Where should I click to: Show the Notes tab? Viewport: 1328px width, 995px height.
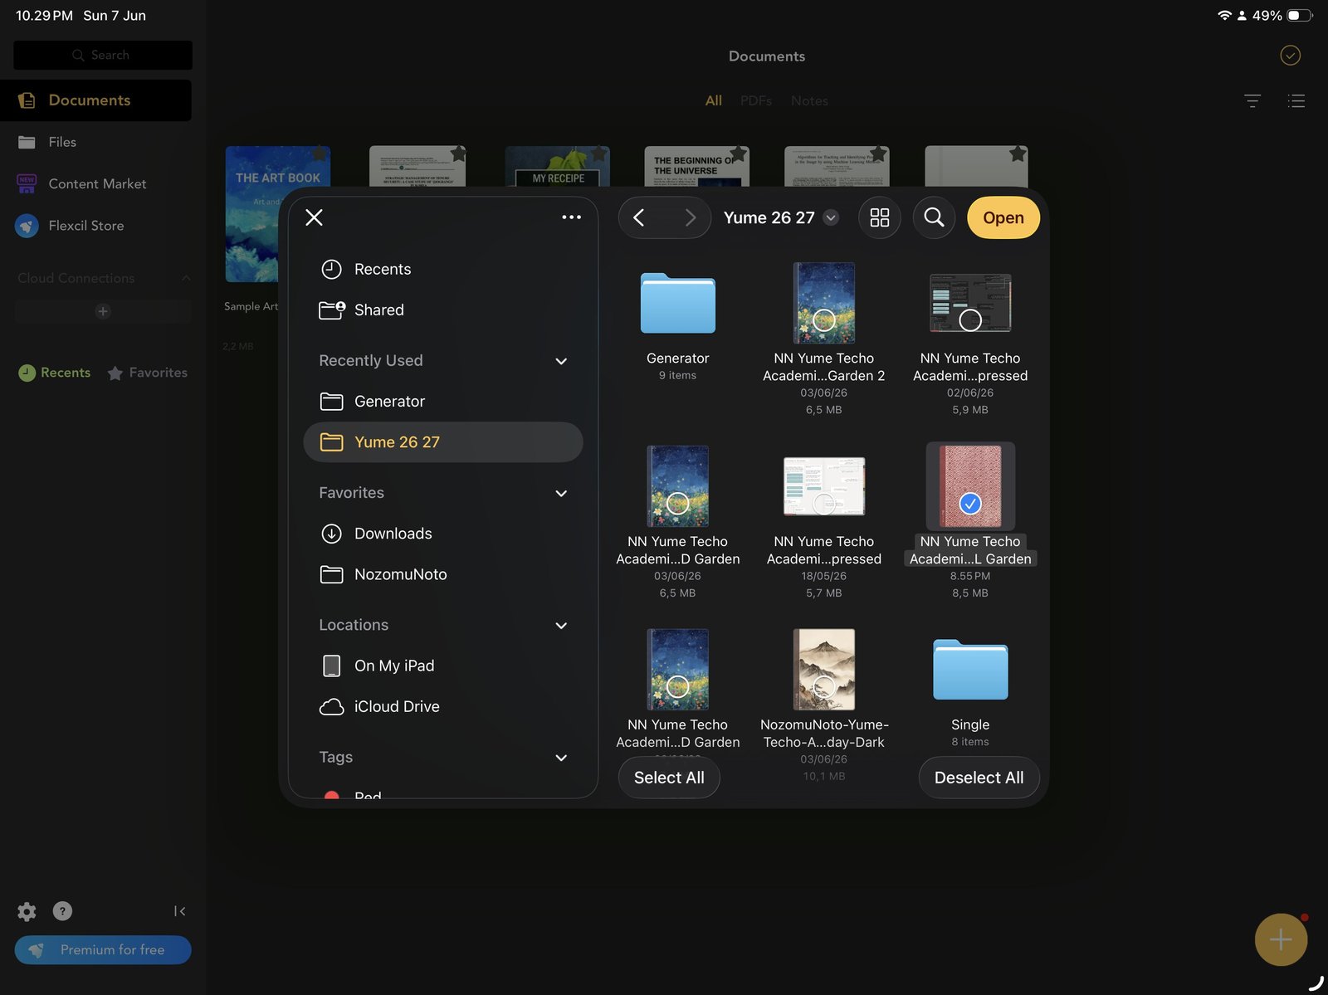click(x=809, y=100)
